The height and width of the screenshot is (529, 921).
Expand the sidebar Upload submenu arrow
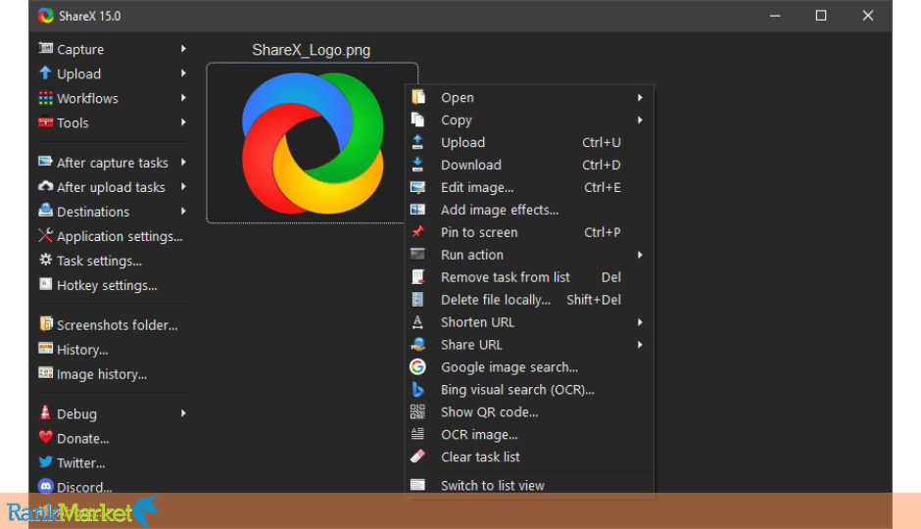(183, 73)
